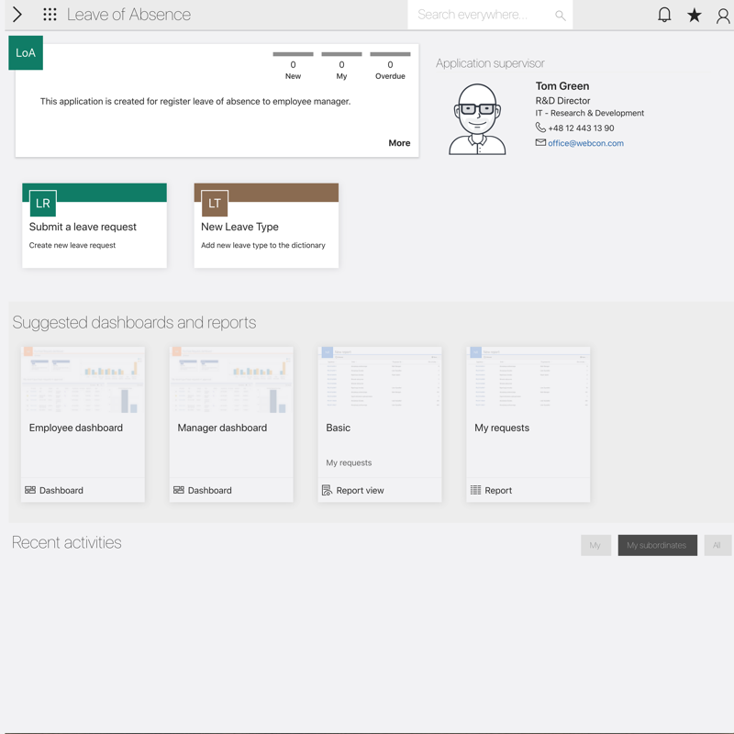
Task: Open the user profile icon
Action: [x=723, y=16]
